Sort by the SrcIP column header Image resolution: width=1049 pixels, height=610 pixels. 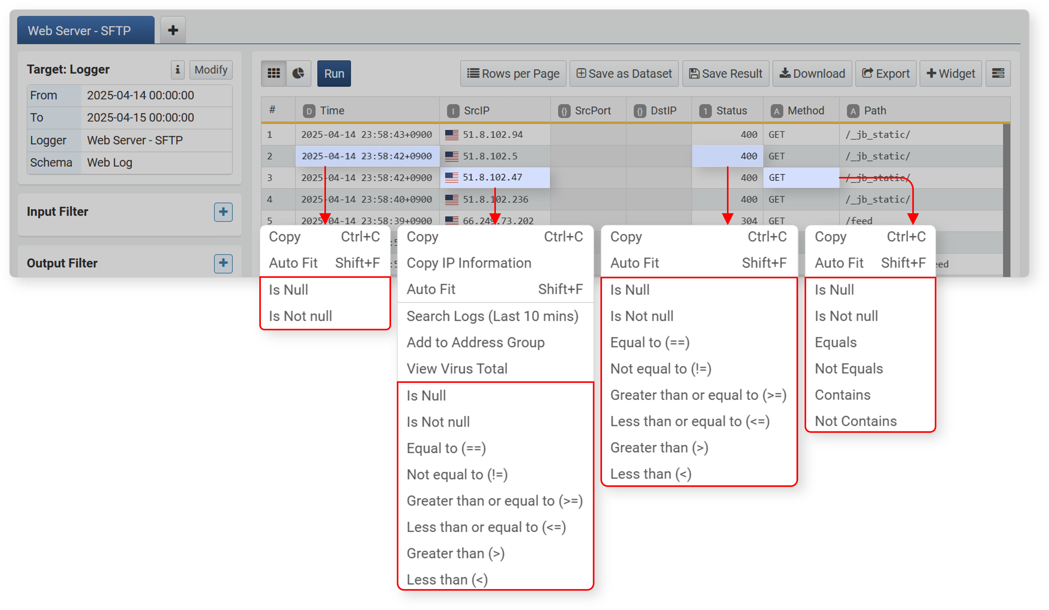(x=495, y=111)
